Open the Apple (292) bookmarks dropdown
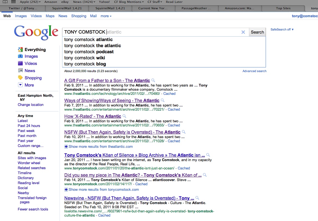This screenshot has width=318, height=221. [30, 2]
